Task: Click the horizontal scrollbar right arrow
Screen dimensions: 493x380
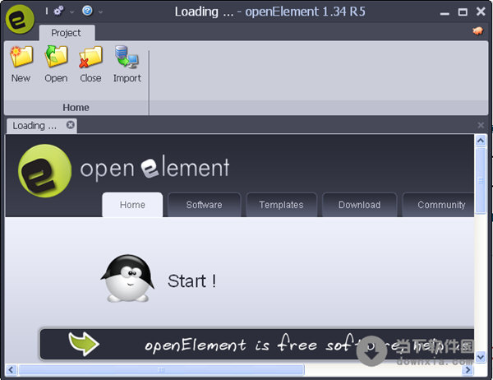Action: pyautogui.click(x=468, y=369)
